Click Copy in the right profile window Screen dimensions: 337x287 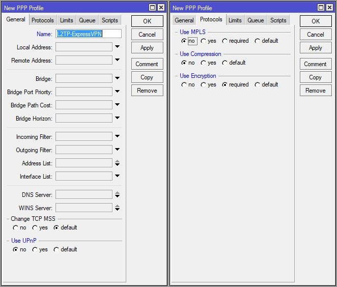tap(316, 77)
